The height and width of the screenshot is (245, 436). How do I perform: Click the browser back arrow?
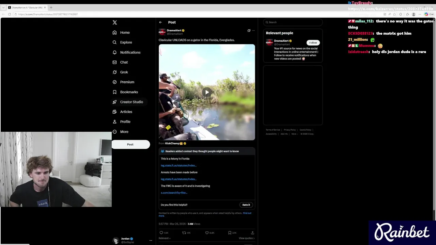pyautogui.click(x=3, y=14)
